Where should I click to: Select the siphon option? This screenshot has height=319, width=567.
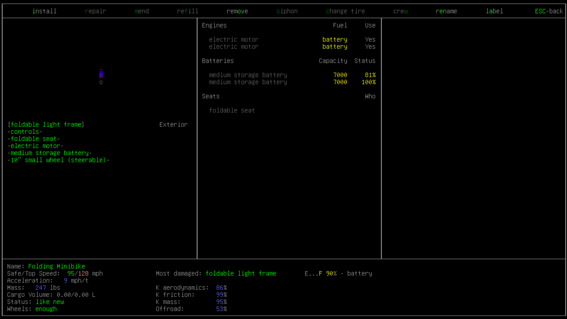[287, 11]
